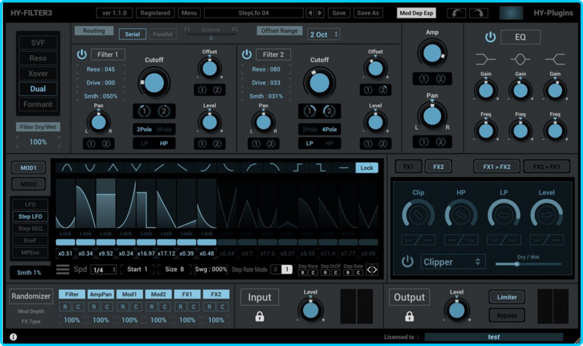583x346 pixels.
Task: Select LP mode on Filter 1
Action: [x=144, y=143]
